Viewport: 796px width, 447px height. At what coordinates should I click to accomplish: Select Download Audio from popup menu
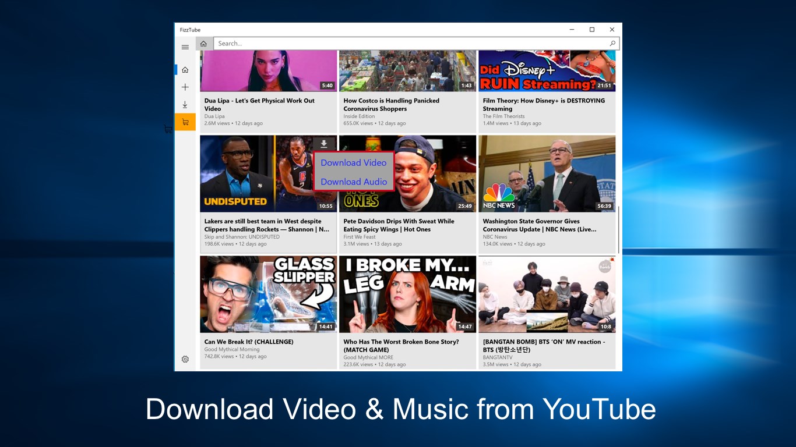[354, 182]
